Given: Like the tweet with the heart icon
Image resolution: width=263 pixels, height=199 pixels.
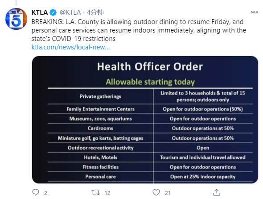Looking at the screenshot, I should [x=156, y=192].
